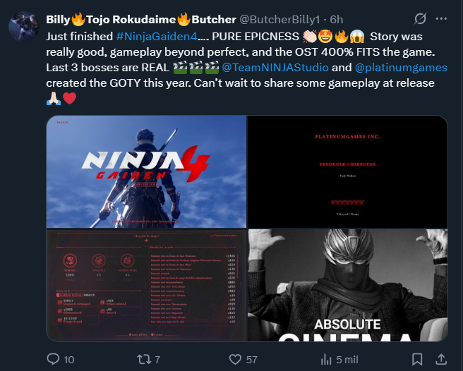Open the Absolute Cinema meme image
The image size is (463, 371).
pyautogui.click(x=347, y=285)
